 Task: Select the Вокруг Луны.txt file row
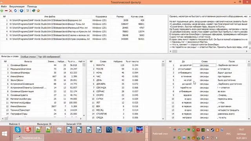(73, 24)
